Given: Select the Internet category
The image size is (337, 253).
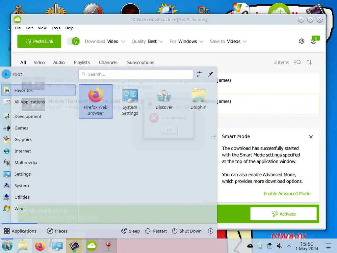Looking at the screenshot, I should point(39,151).
